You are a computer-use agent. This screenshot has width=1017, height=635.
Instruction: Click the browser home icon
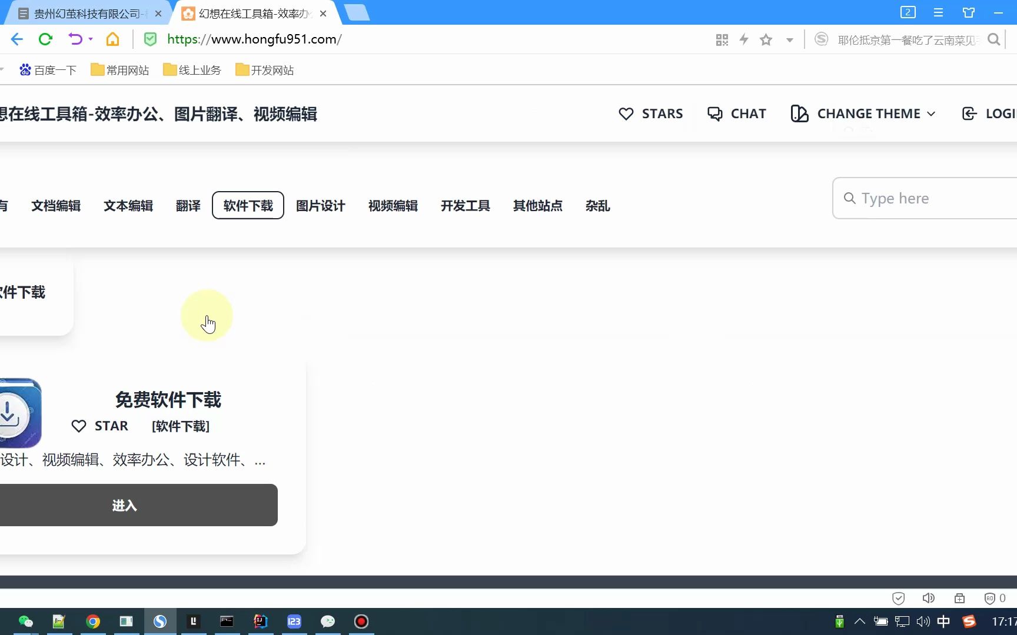(113, 39)
